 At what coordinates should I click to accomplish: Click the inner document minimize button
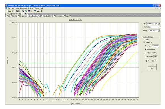(156, 8)
